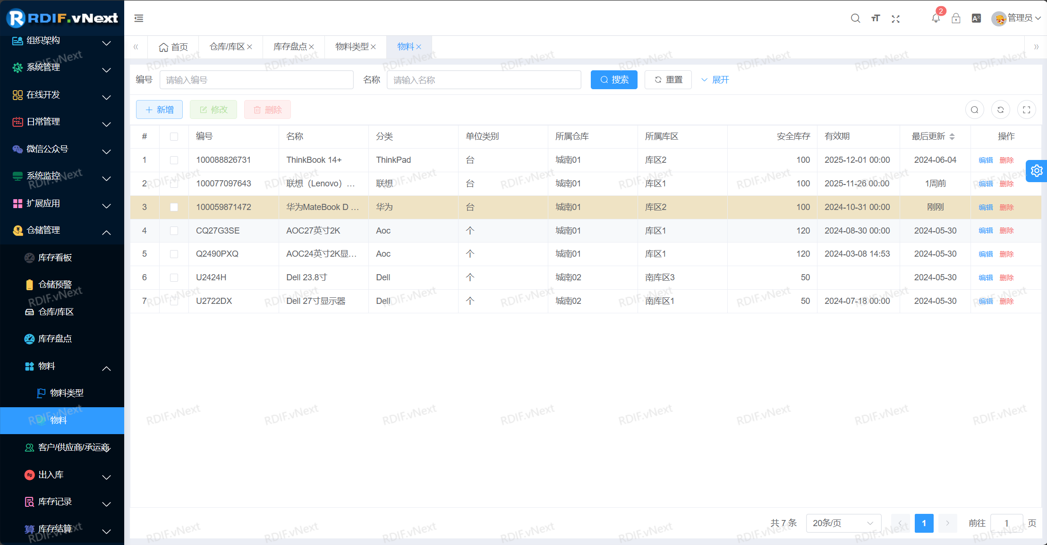Click the 请输入编号 input field

tap(256, 80)
